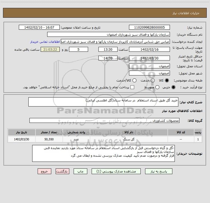Click the unit cell عدد
This screenshot has height=203, width=210.
[76, 139]
